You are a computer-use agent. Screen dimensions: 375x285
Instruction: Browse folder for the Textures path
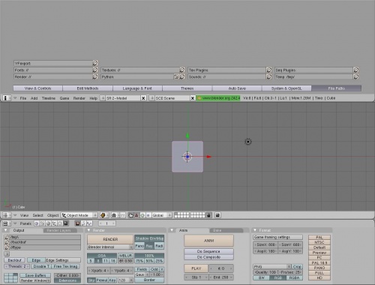point(182,70)
